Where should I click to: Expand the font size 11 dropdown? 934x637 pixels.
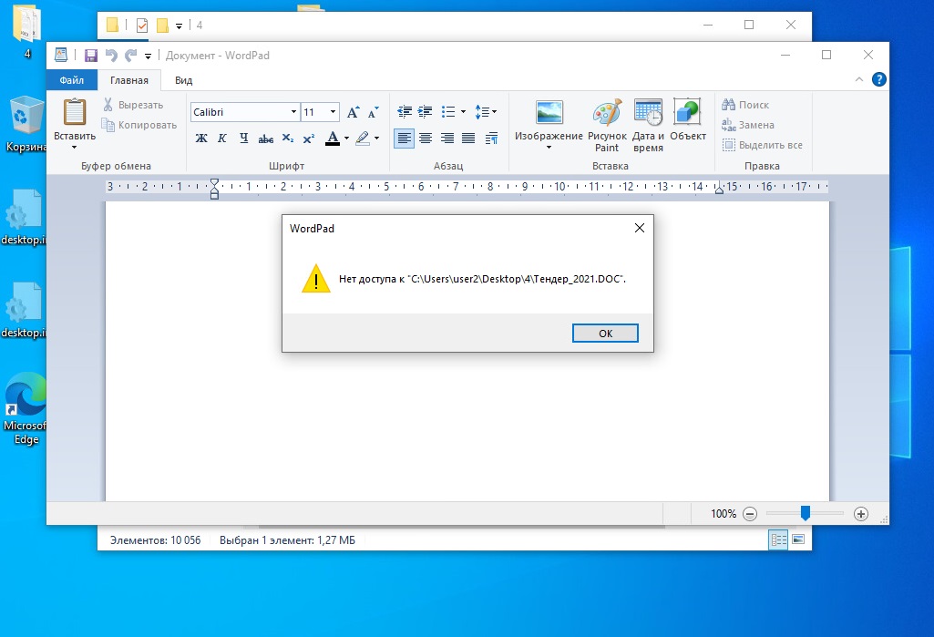pyautogui.click(x=333, y=112)
